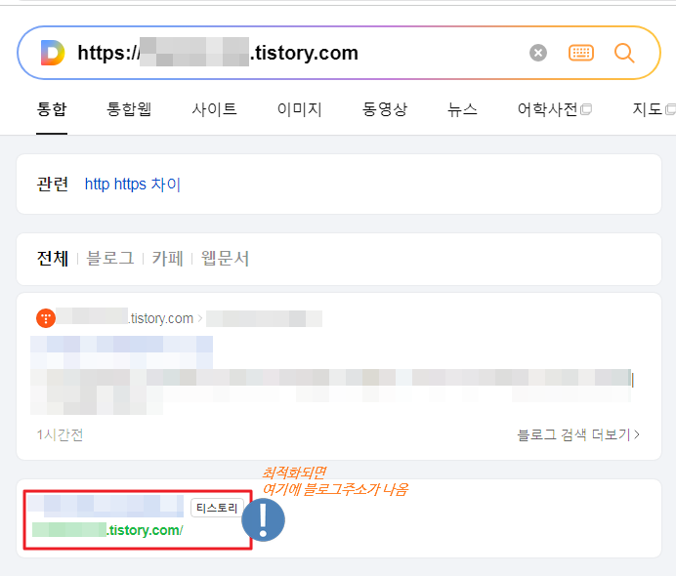Screen dimensions: 676x576
Task: Select the 통합 tab
Action: (x=52, y=109)
